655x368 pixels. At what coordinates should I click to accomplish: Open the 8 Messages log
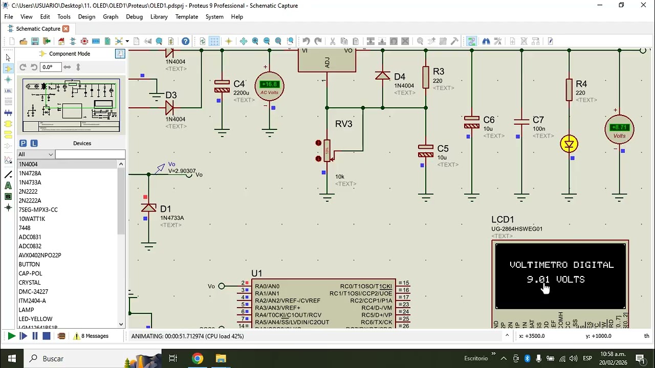coord(91,336)
